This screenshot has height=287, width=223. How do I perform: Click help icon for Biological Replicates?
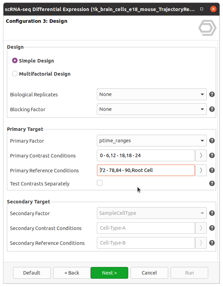(x=212, y=94)
